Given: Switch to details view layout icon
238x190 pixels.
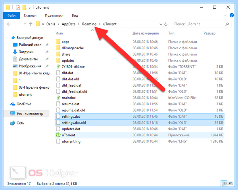Looking at the screenshot, I should pyautogui.click(x=224, y=183).
